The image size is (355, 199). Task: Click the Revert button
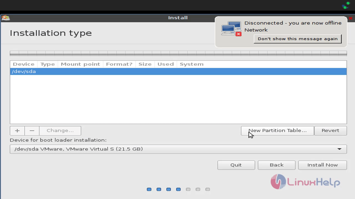tap(330, 130)
